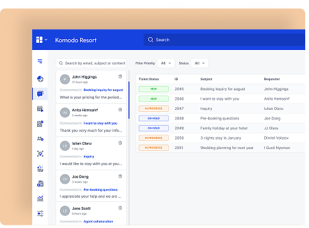Open the Pre-booking questions link
Screen dimensions: 309x228
100,189
